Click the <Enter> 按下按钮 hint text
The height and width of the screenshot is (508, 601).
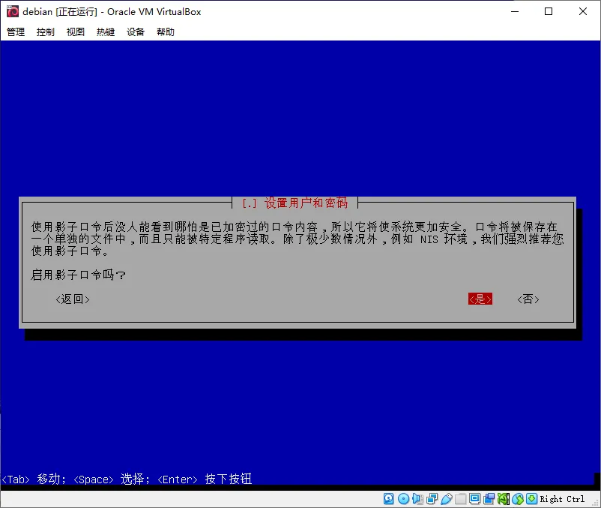[x=205, y=479]
